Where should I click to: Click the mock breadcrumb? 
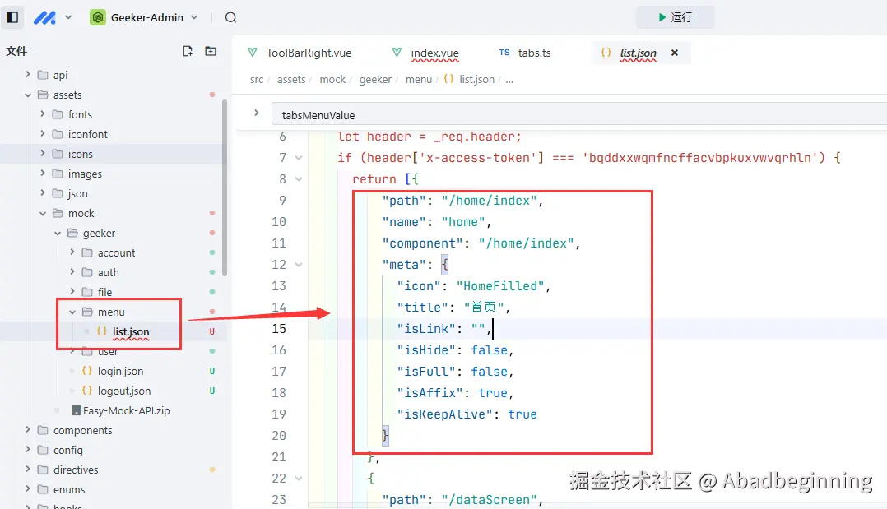coord(332,80)
